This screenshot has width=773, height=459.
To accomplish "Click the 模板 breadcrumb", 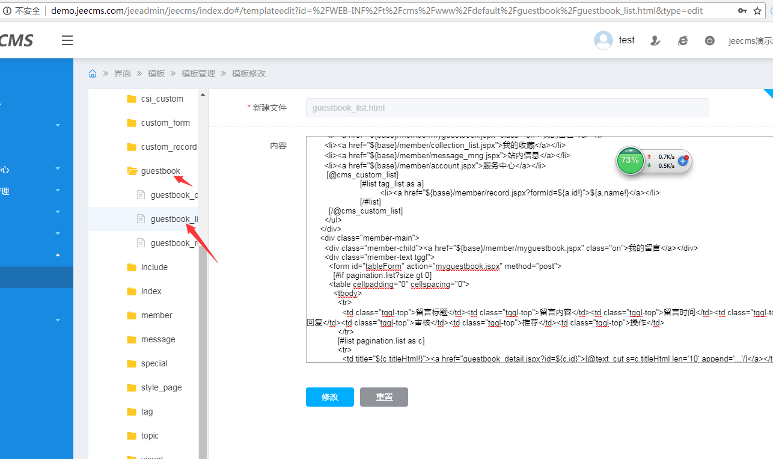I will click(x=156, y=73).
